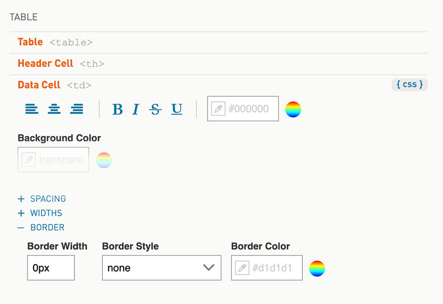Image resolution: width=443 pixels, height=304 pixels.
Task: Toggle bold formatting for data cell
Action: [x=118, y=109]
